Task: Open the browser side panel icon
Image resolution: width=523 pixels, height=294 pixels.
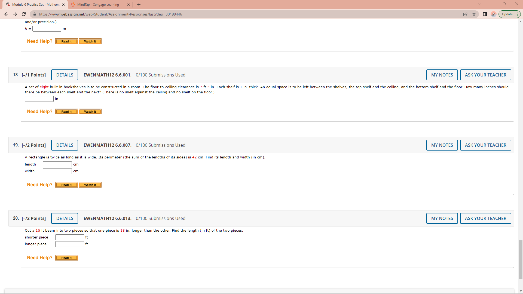Action: coord(485,14)
